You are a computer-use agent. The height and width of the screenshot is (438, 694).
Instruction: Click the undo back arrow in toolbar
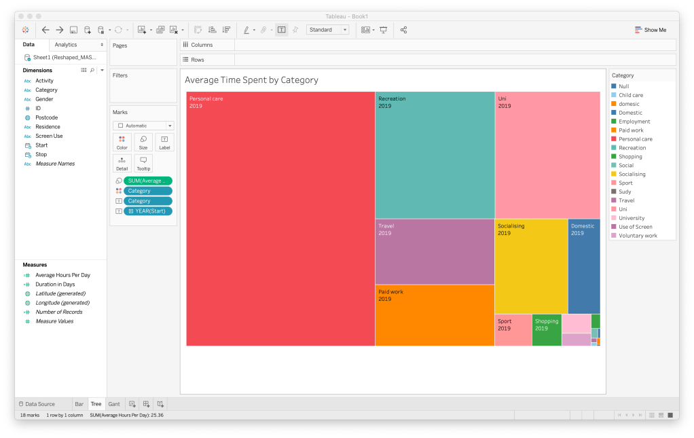[x=45, y=30]
